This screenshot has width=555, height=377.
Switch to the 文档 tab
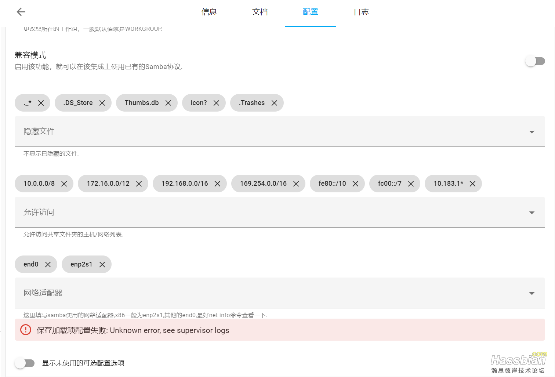pyautogui.click(x=260, y=12)
